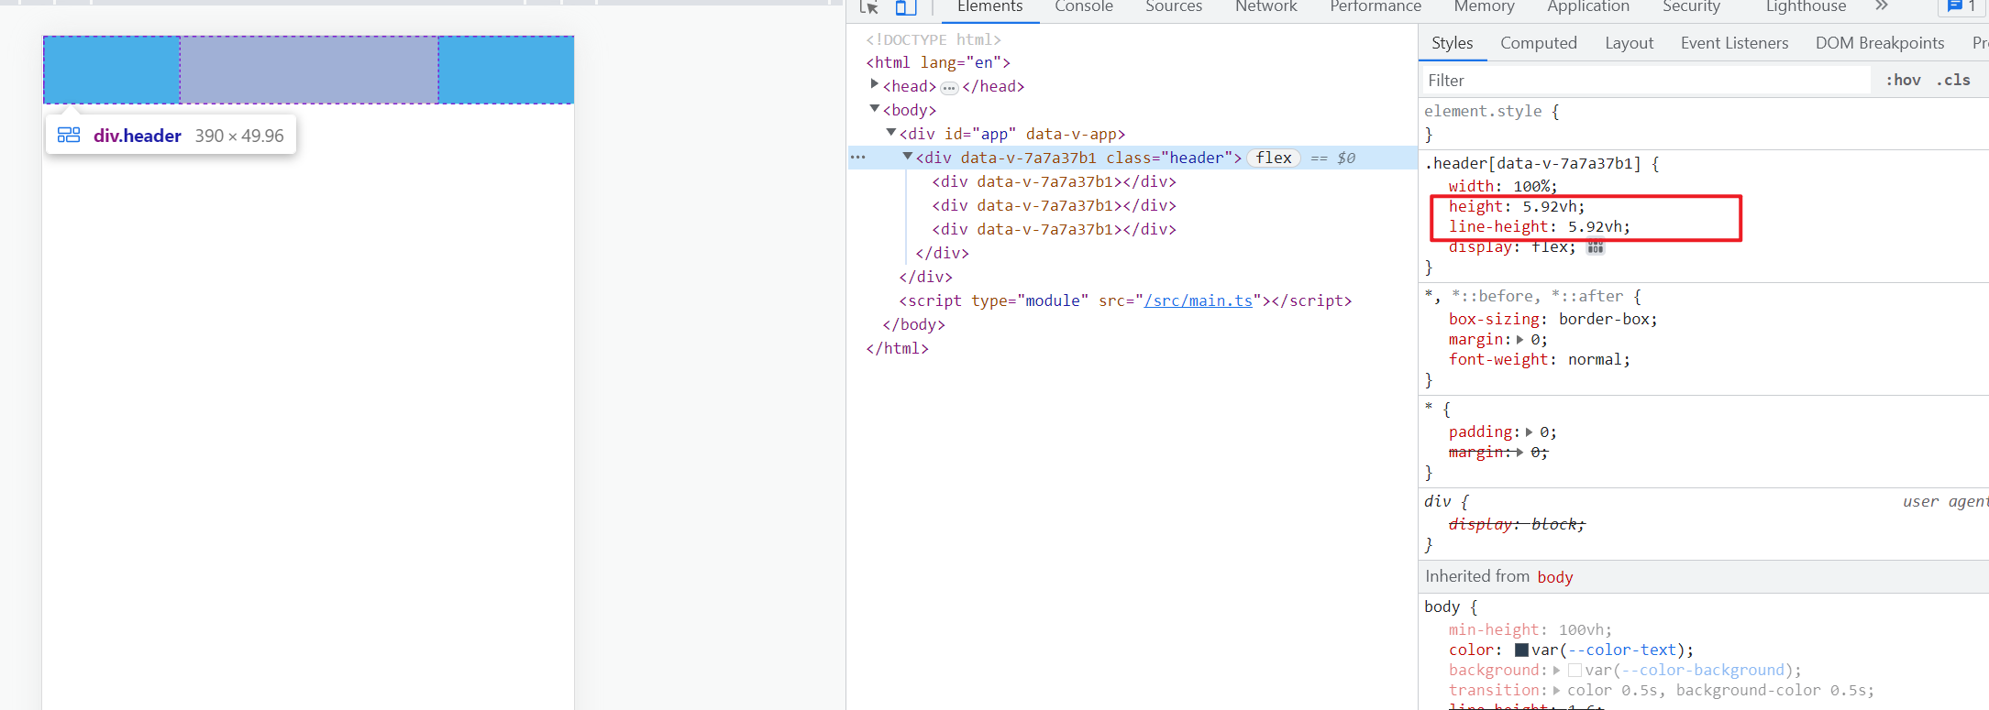Activate the inspect element picker icon

point(869,7)
